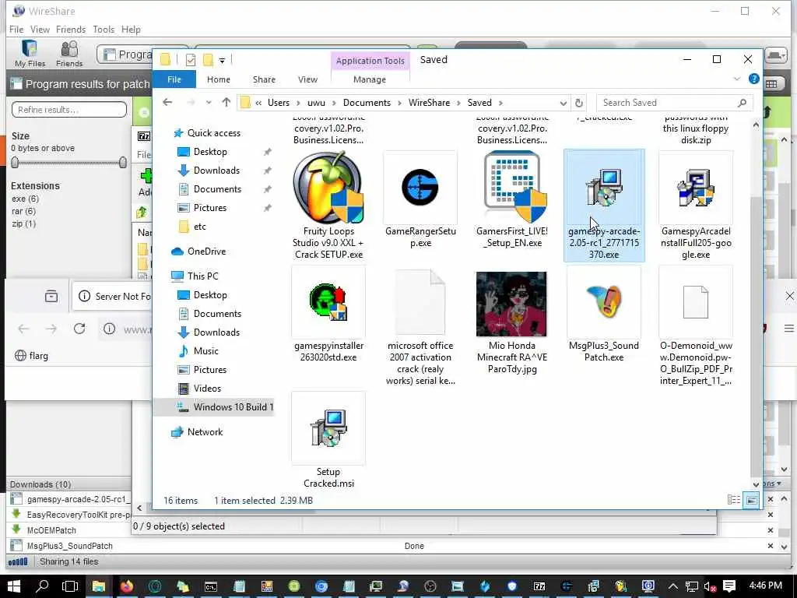Open the etc folder in Quick access
This screenshot has width=797, height=598.
(x=199, y=227)
